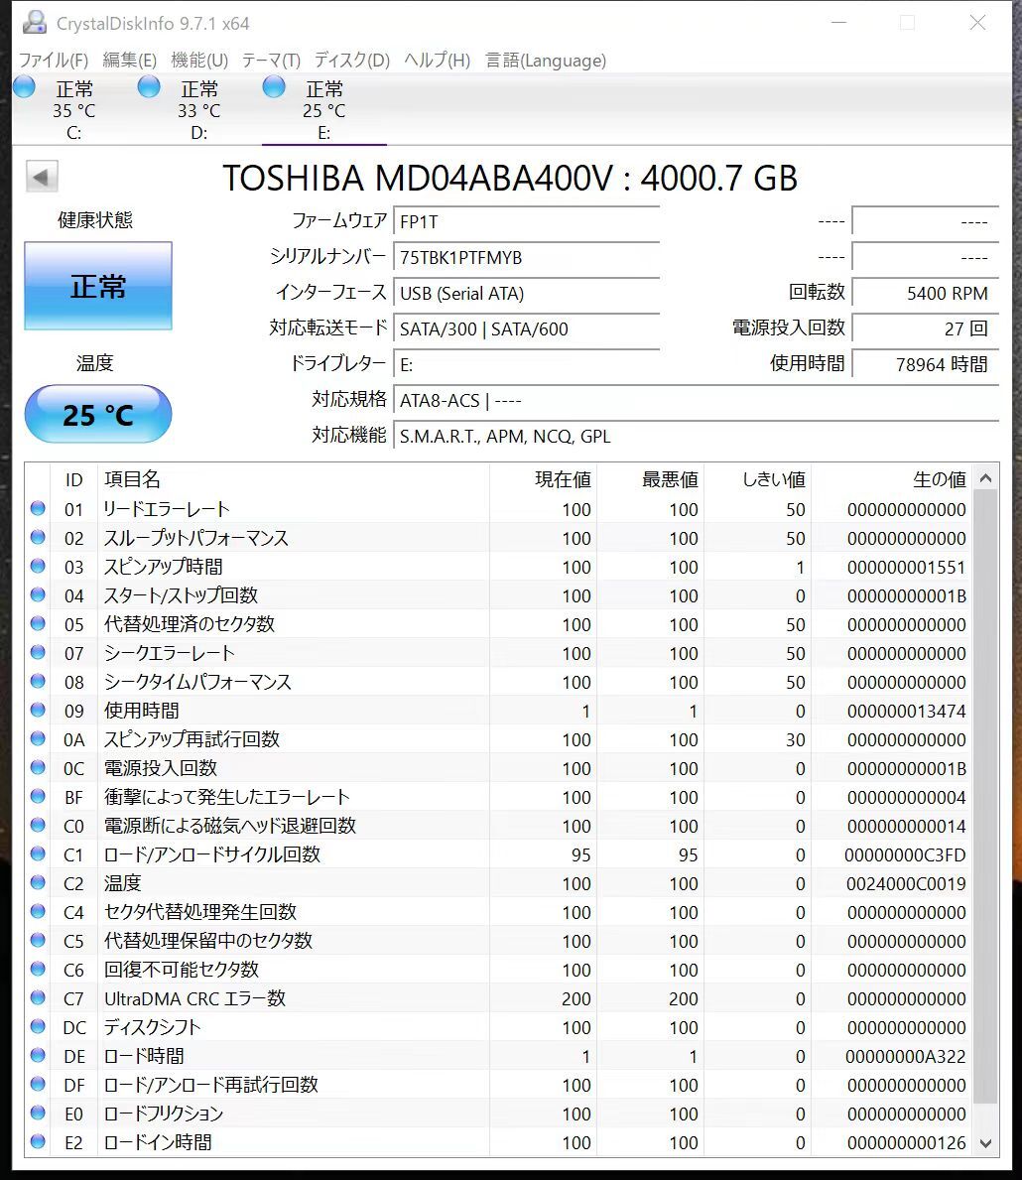The height and width of the screenshot is (1180, 1022).
Task: Click the status dot for ID C1 row
Action: point(38,853)
